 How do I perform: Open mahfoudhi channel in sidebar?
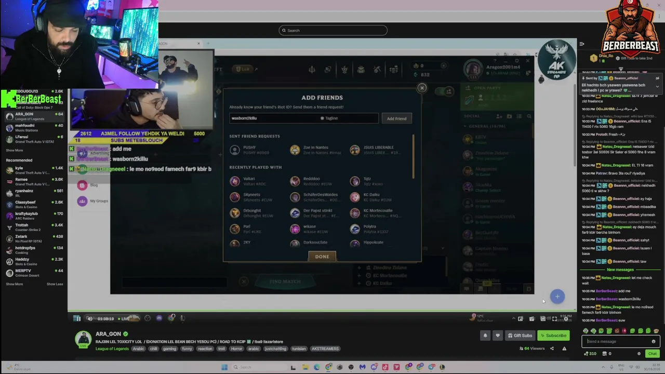[x=34, y=128]
